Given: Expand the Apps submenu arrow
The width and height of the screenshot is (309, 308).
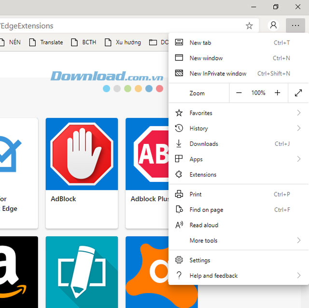Looking at the screenshot, I should (x=299, y=159).
